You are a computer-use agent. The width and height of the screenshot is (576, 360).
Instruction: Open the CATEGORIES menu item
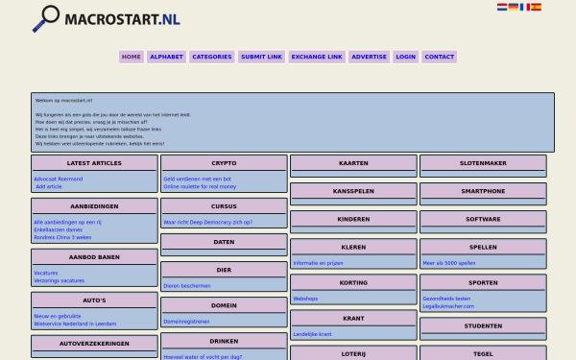point(212,57)
